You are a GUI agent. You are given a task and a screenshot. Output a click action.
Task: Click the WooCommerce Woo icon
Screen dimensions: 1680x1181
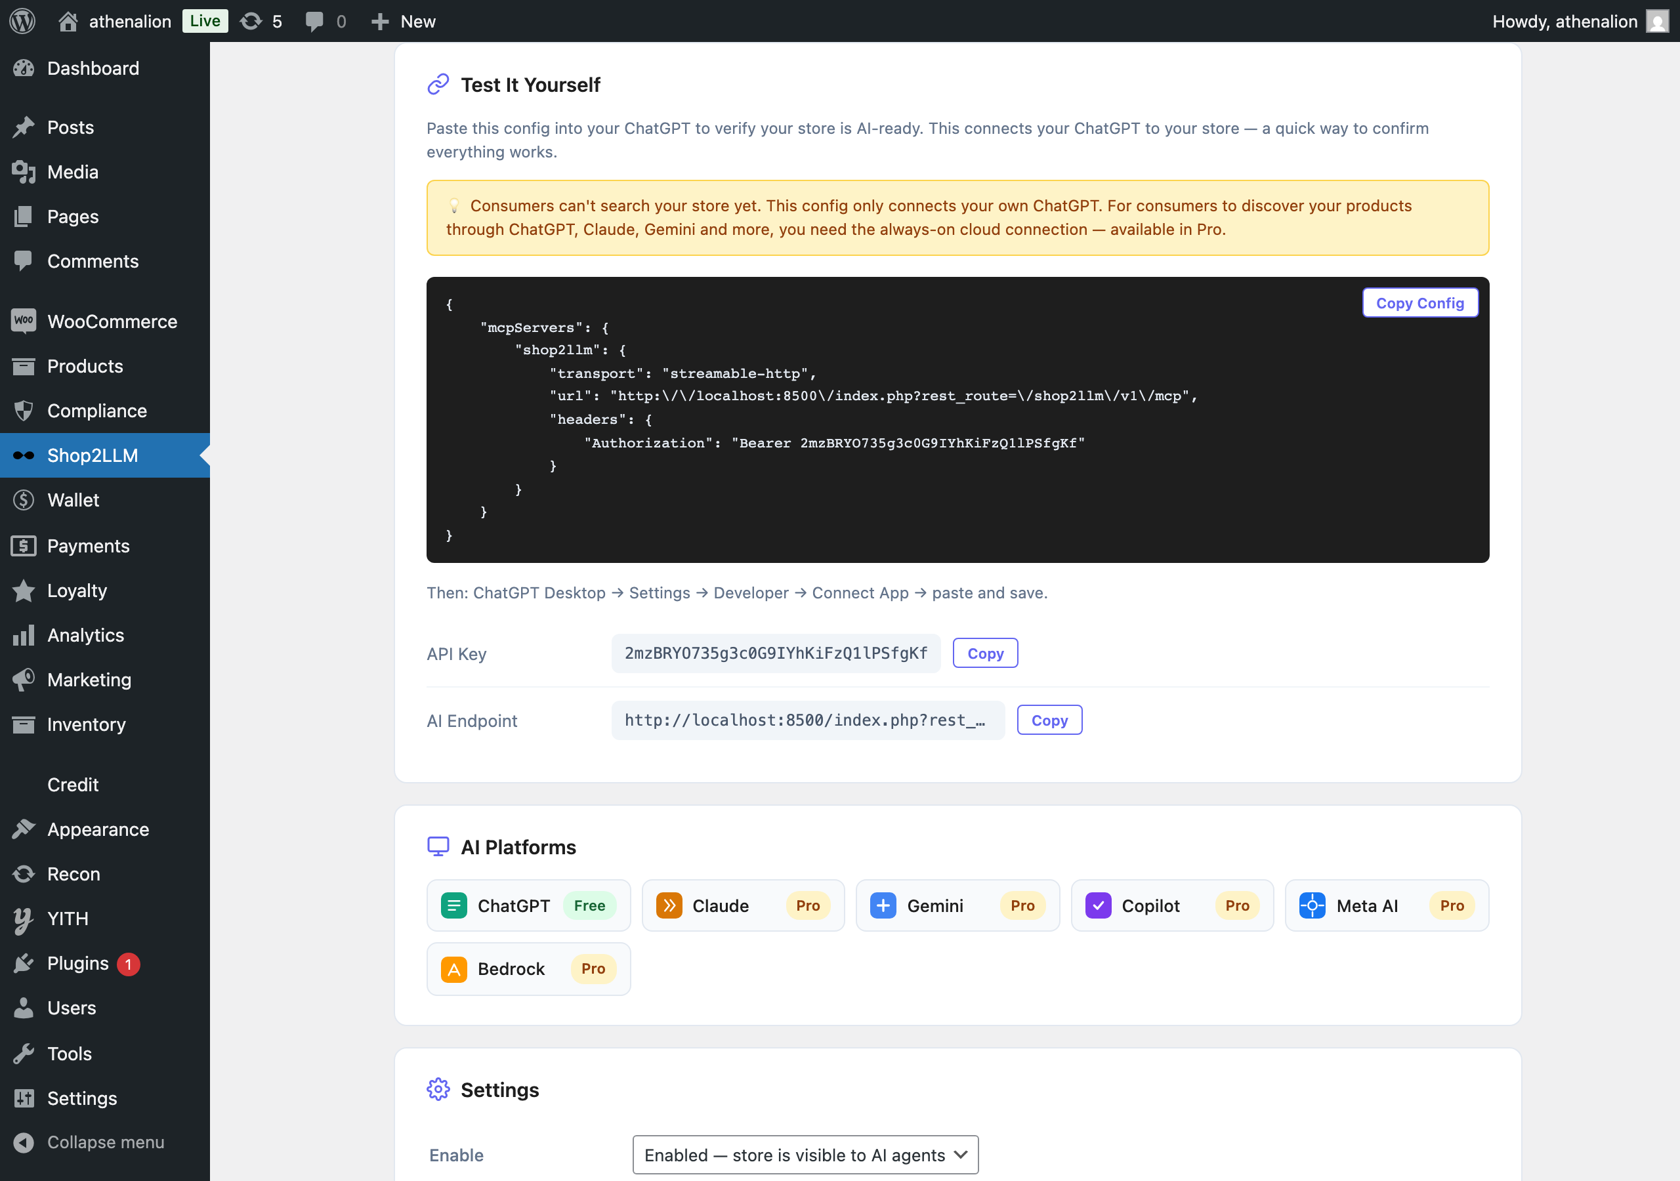click(x=24, y=321)
